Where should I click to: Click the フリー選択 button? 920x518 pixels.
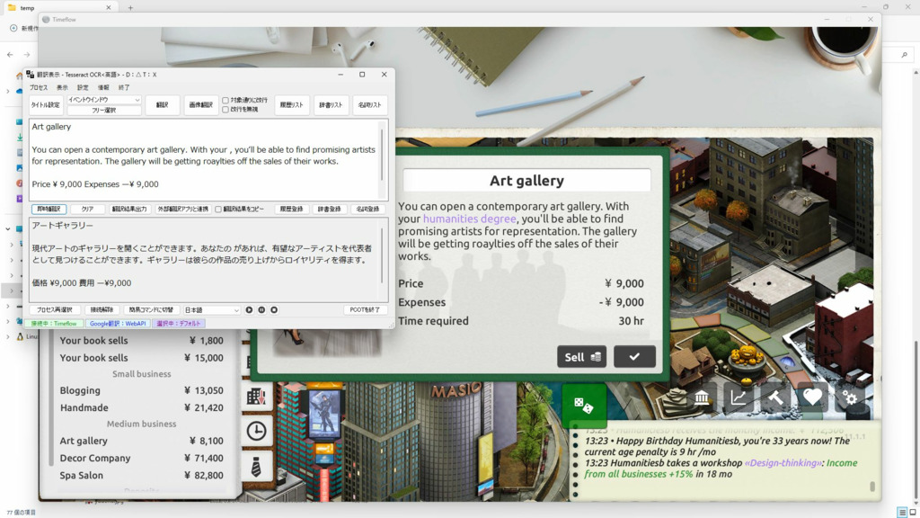click(104, 111)
